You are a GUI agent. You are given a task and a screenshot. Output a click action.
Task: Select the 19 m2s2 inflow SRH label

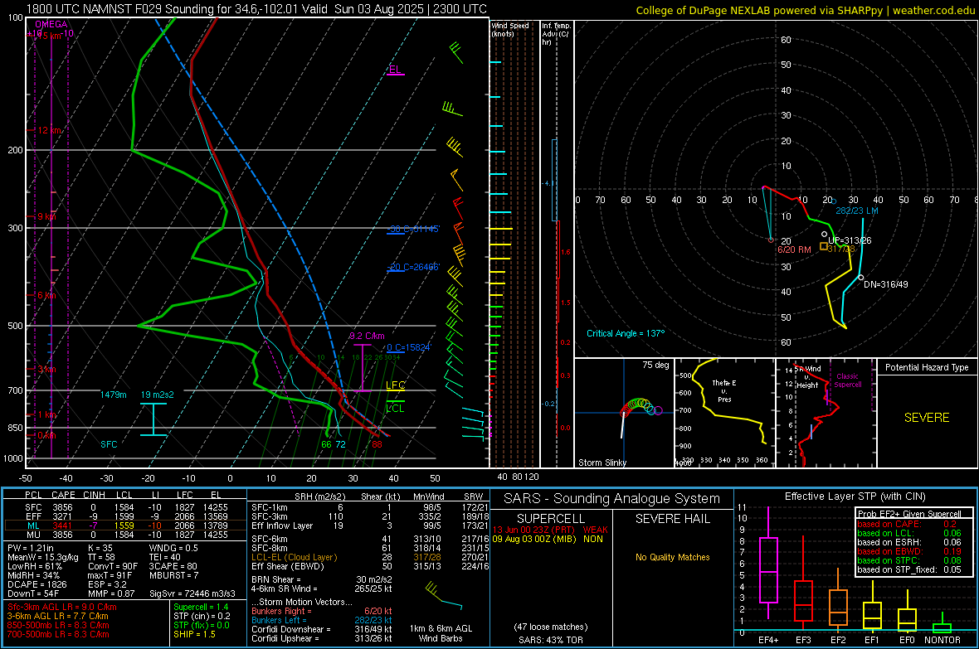tap(158, 395)
